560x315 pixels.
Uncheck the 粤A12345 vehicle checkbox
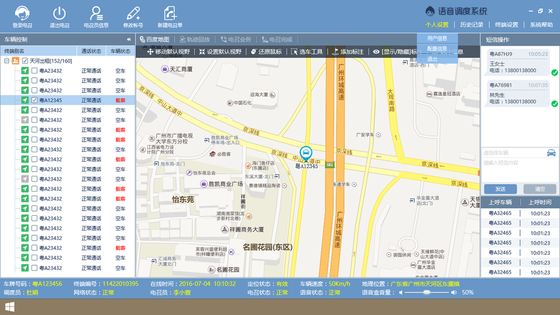tap(34, 100)
